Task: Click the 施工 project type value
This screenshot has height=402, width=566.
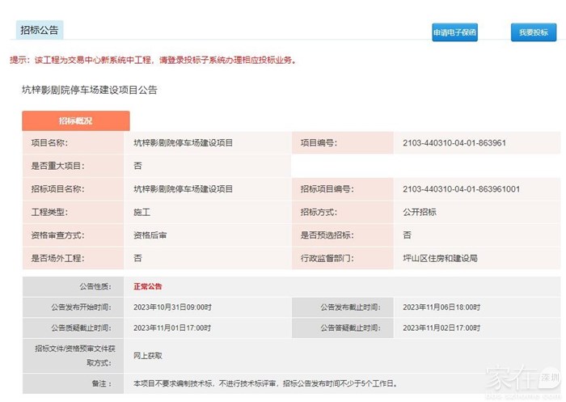Action: pos(141,212)
